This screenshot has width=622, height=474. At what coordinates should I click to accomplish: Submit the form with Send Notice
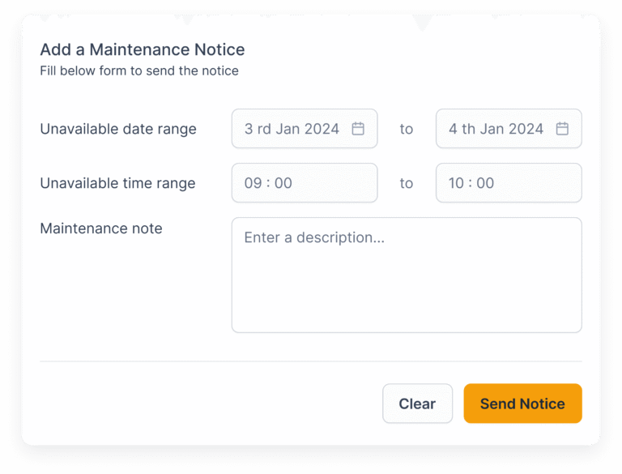click(x=522, y=404)
